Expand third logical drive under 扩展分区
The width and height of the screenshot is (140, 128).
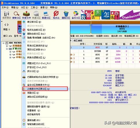(x=10, y=57)
